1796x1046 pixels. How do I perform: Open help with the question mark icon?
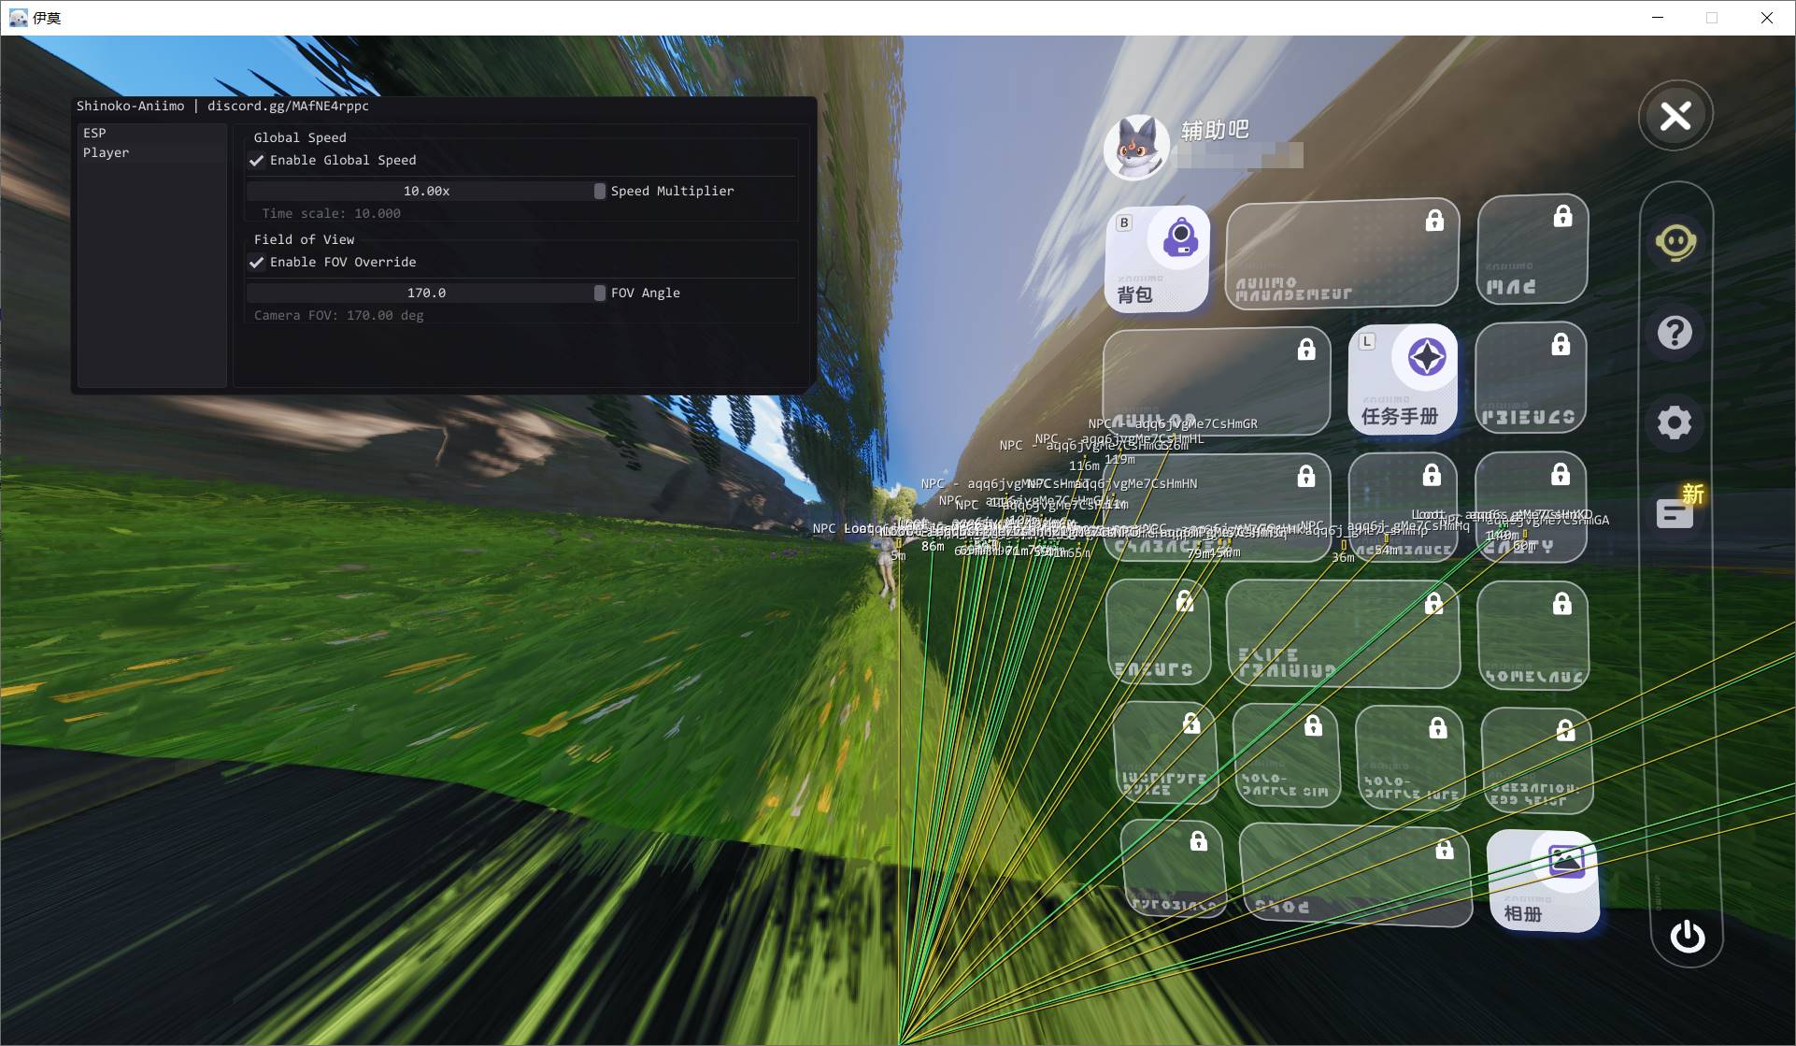pyautogui.click(x=1675, y=333)
